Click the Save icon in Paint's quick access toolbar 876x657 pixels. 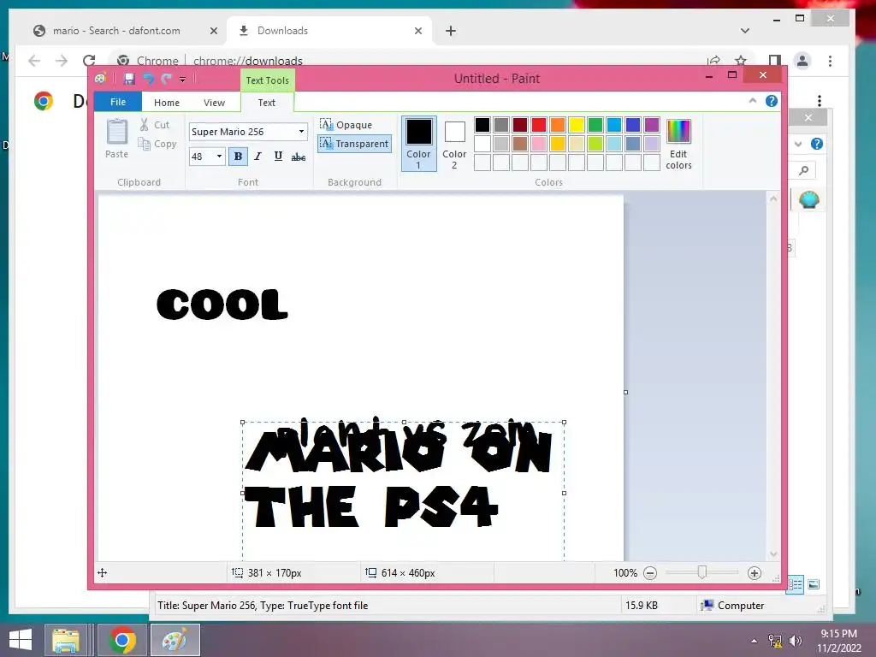click(x=129, y=79)
